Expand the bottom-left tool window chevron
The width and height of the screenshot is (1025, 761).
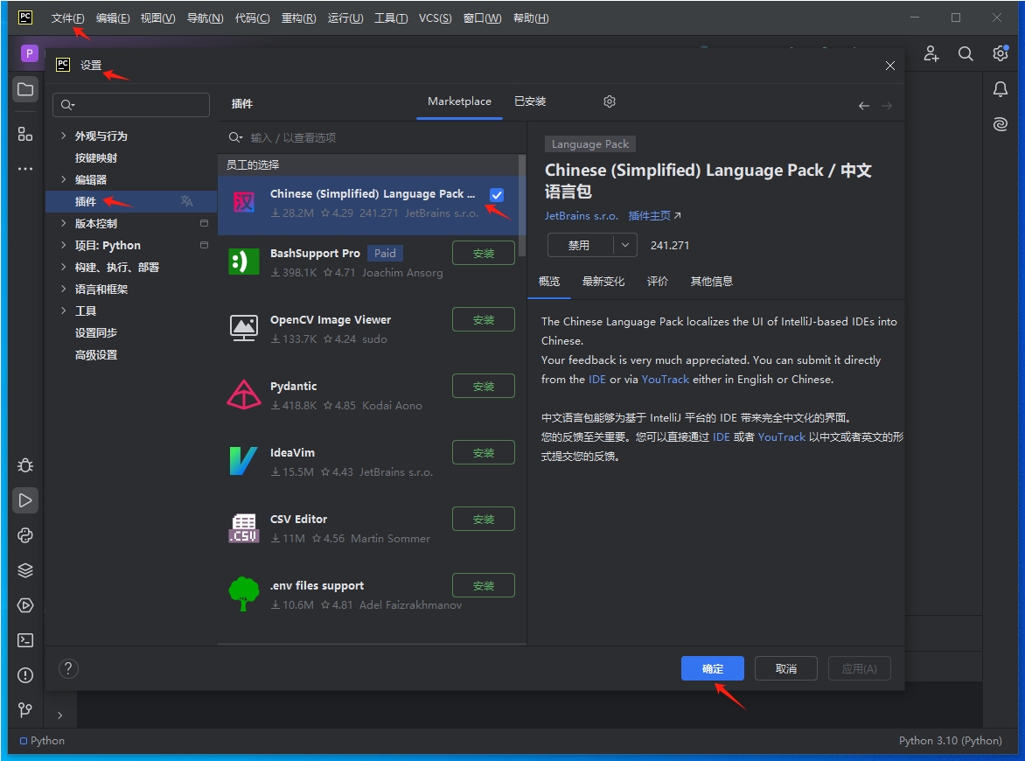[60, 716]
